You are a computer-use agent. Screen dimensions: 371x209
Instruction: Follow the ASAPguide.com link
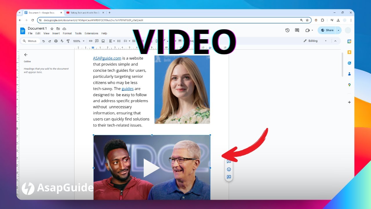pyautogui.click(x=107, y=58)
